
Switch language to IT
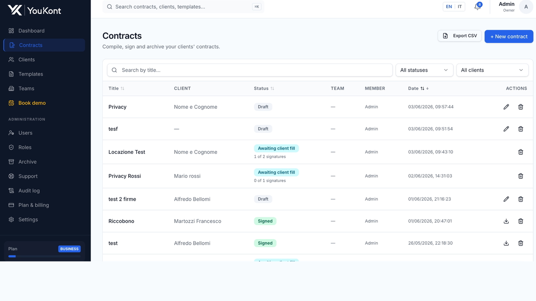coord(460,7)
